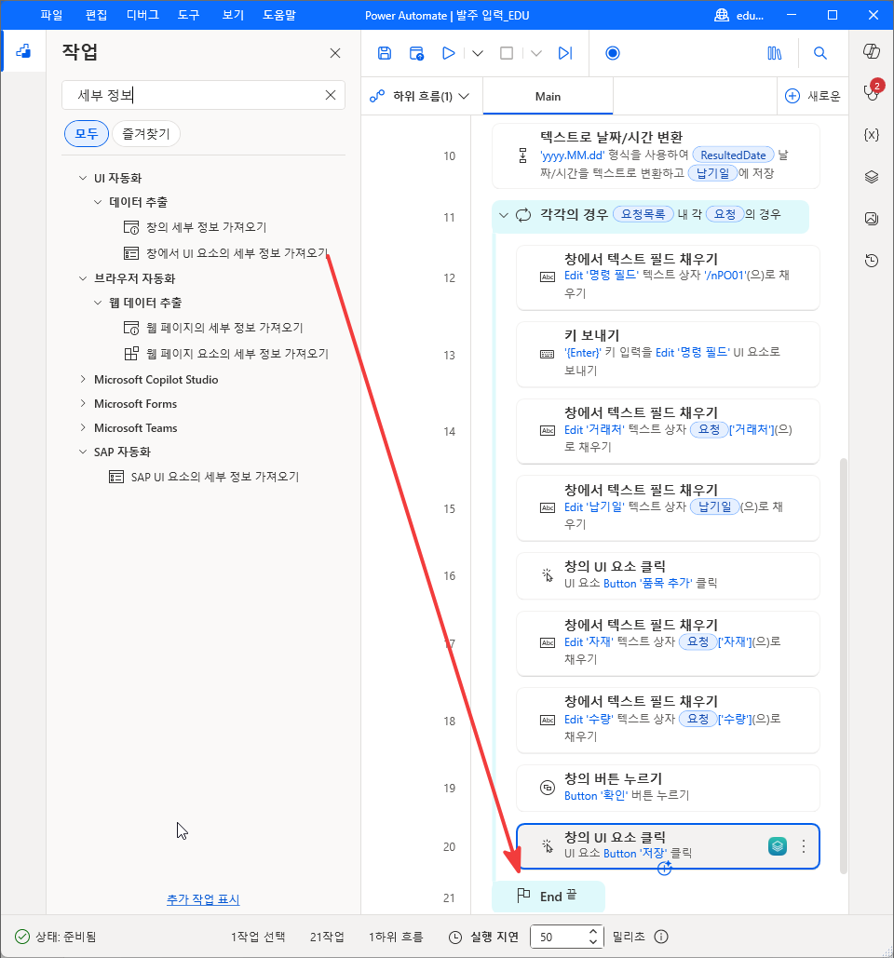Click the add-action plus below step 20
The image size is (894, 958).
664,869
